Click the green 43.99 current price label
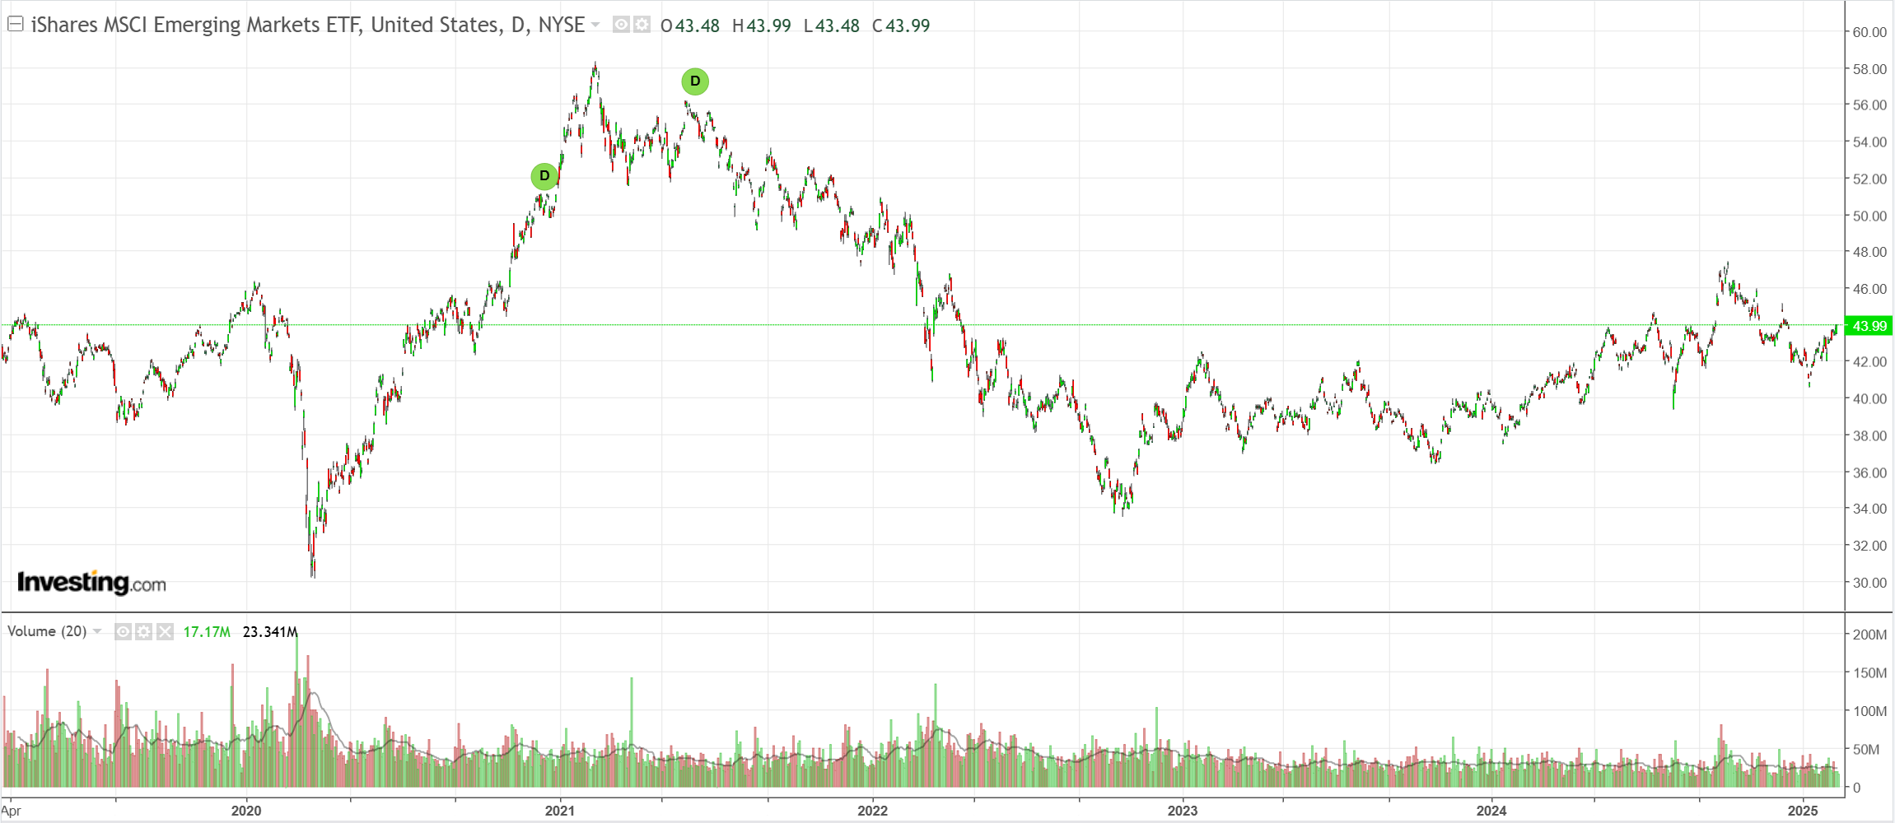The height and width of the screenshot is (823, 1895). [1869, 326]
